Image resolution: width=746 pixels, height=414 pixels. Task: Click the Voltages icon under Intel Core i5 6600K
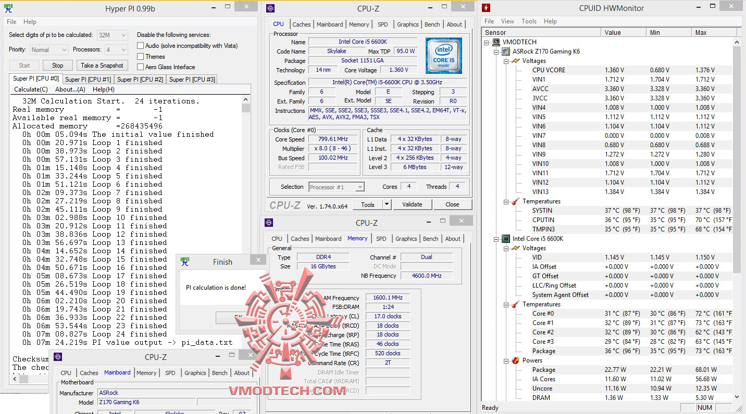516,248
